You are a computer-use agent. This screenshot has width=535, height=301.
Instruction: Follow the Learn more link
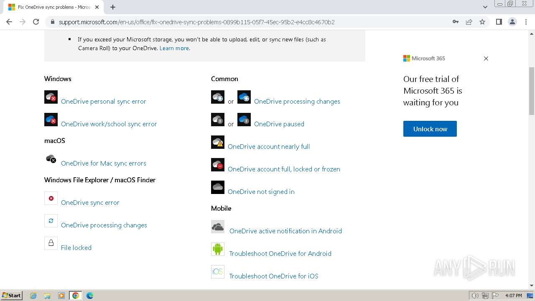174,48
